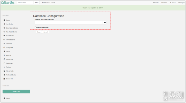Select the Downloaded Books sidebar icon
This screenshot has width=186, height=103.
(x=4, y=28)
